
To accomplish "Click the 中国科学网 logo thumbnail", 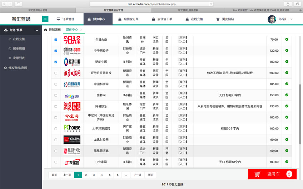I will click(x=72, y=84).
